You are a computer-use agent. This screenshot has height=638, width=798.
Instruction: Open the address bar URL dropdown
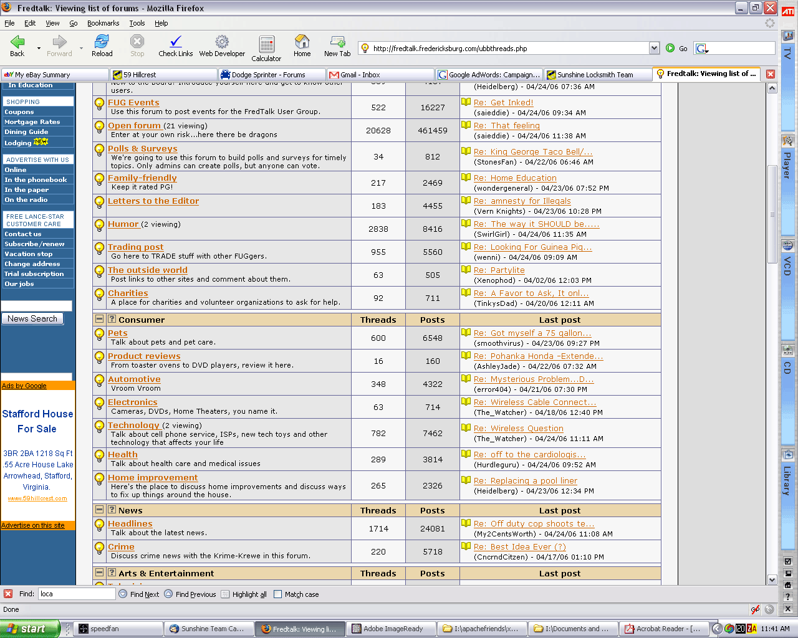(x=654, y=49)
